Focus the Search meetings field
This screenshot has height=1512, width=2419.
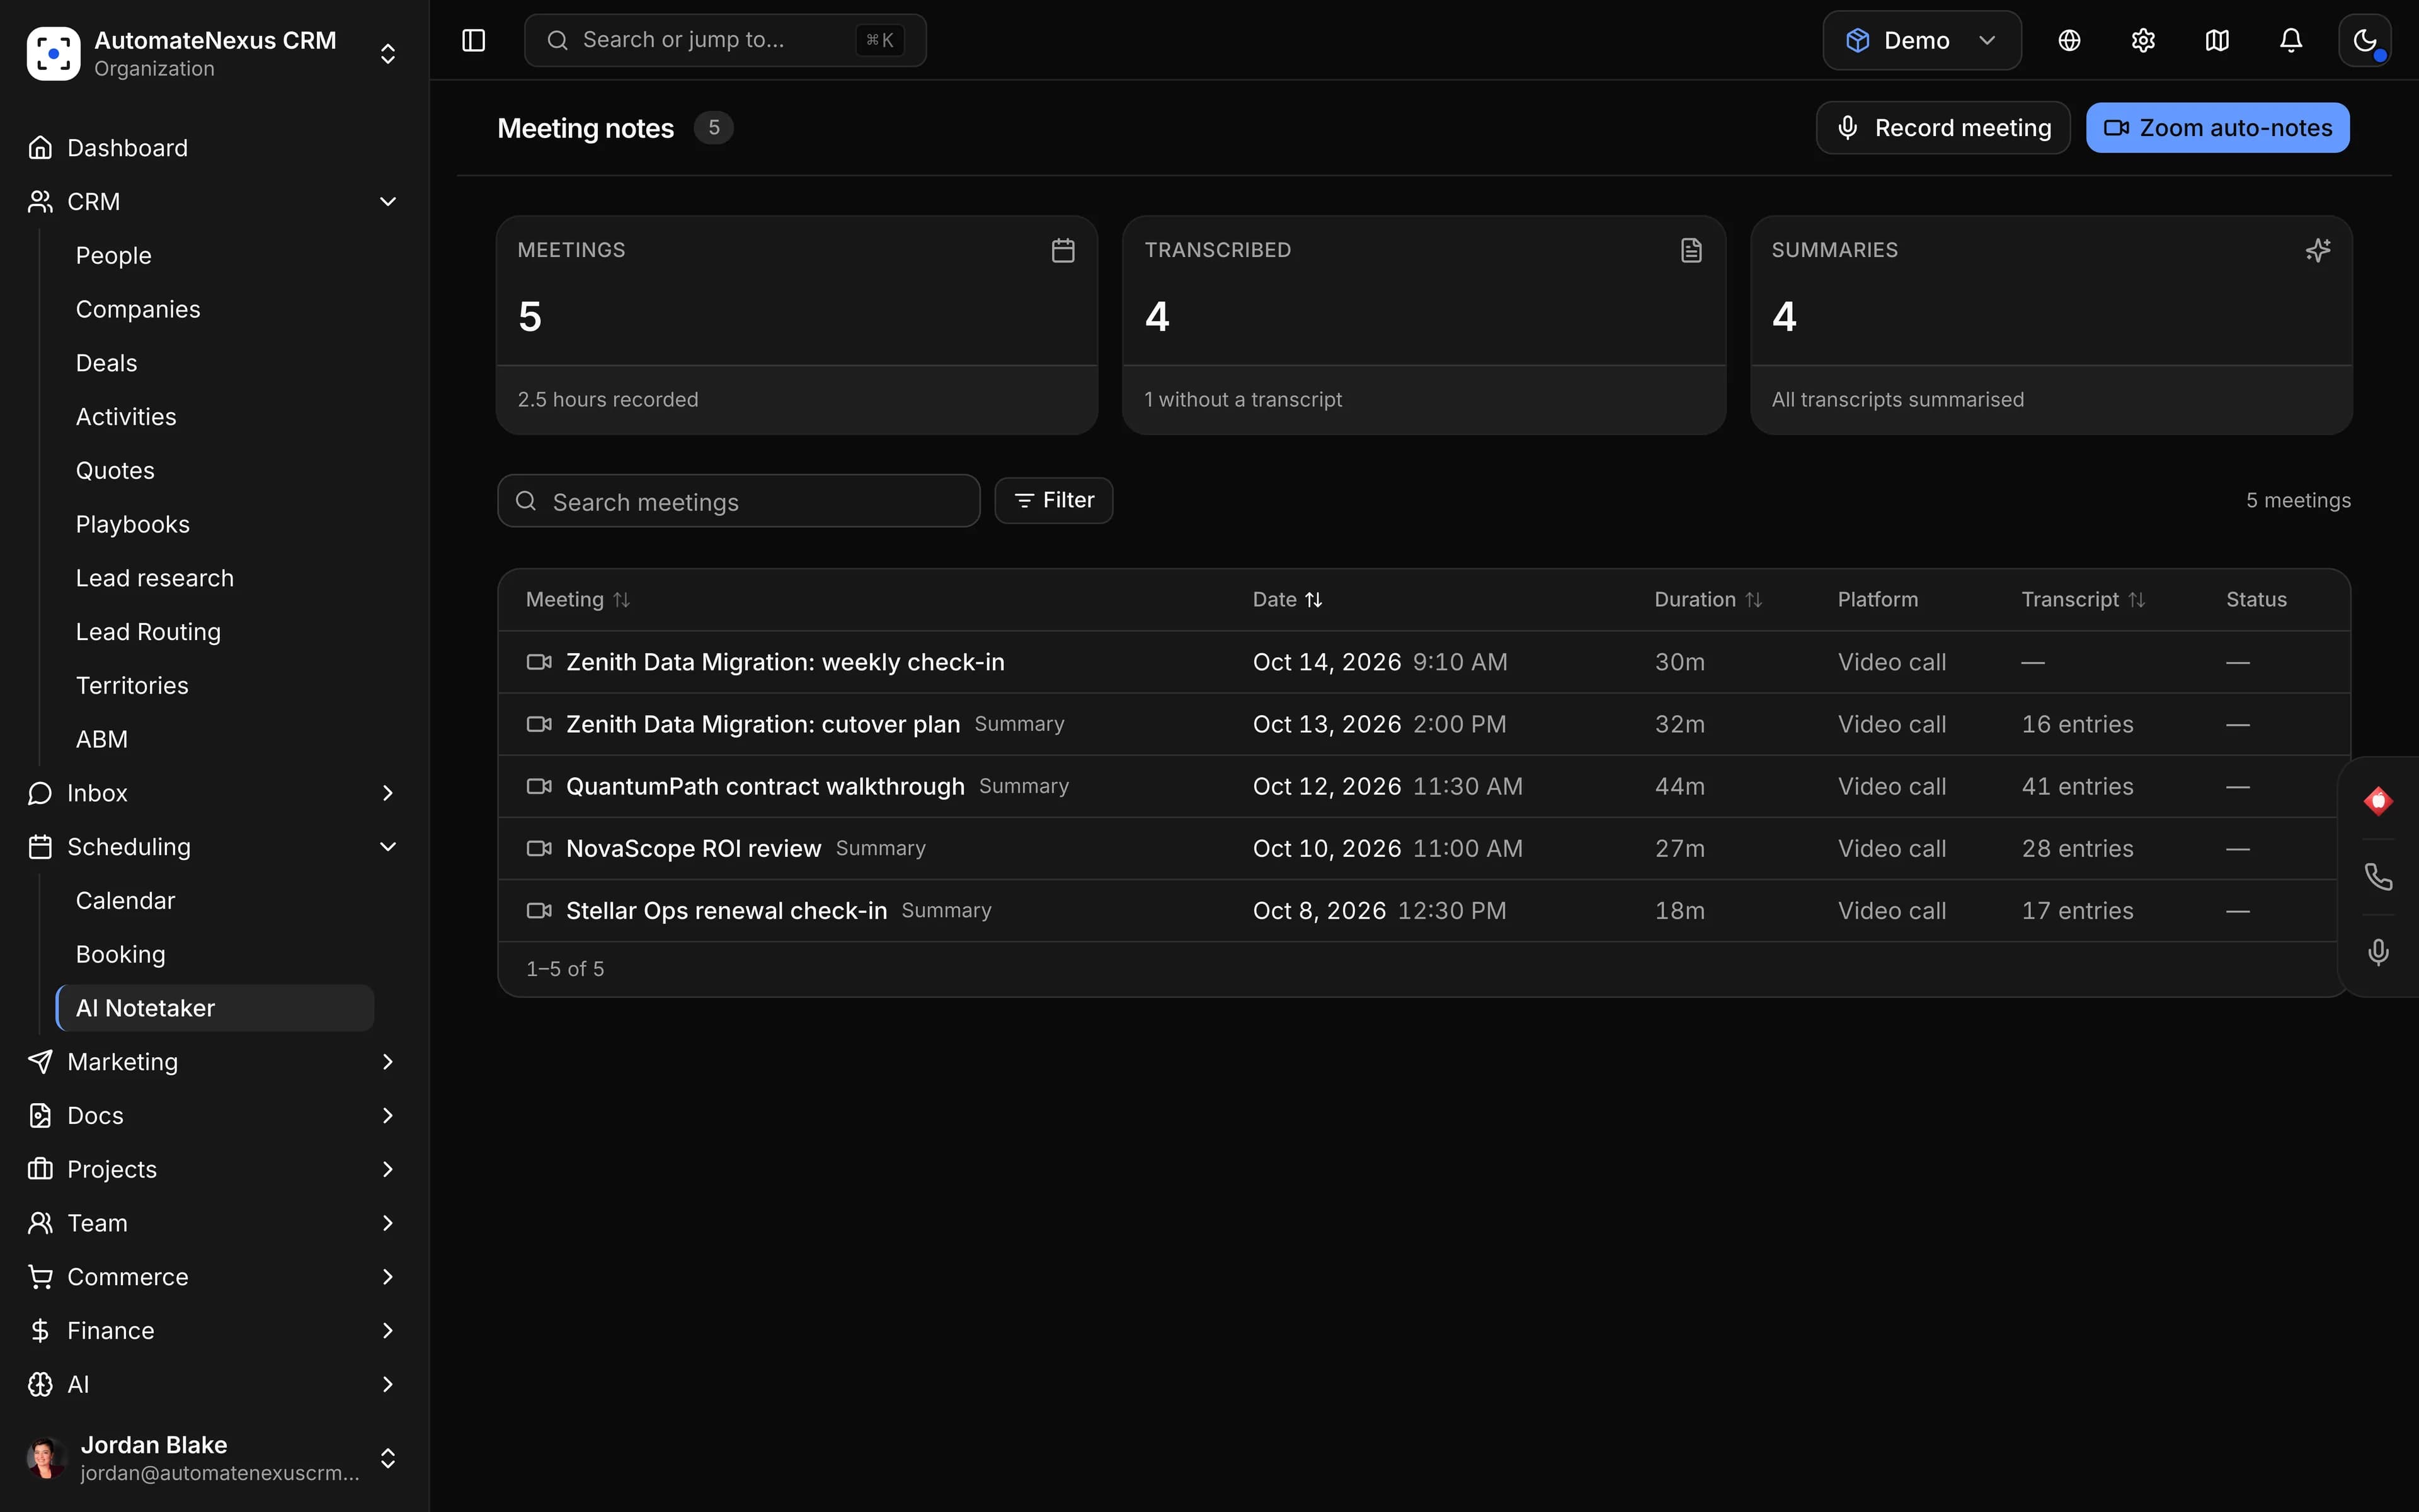click(739, 501)
